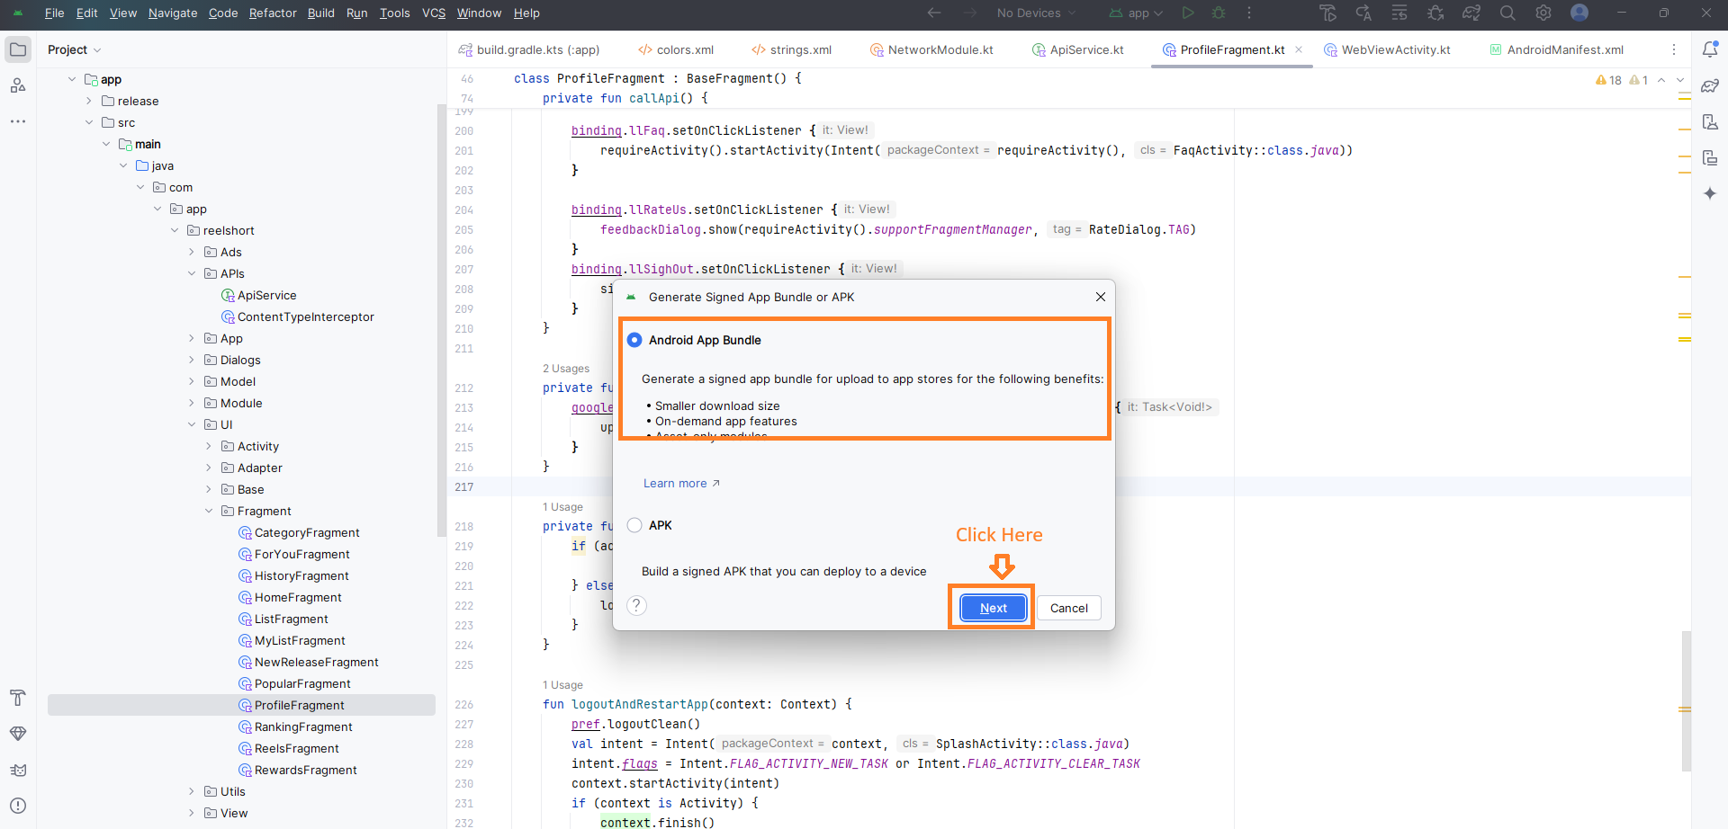
Task: Select HomeFragment in project tree
Action: pos(290,597)
